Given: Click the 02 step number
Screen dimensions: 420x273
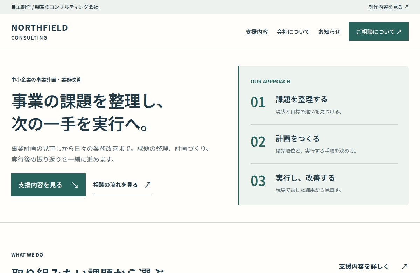Looking at the screenshot, I should click(258, 142).
